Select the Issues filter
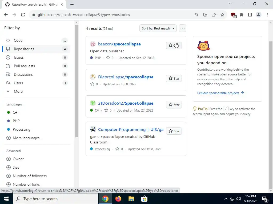This screenshot has height=204, width=273. pos(36,57)
